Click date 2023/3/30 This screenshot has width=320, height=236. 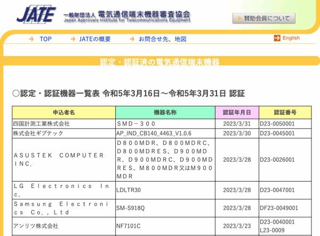(x=237, y=133)
